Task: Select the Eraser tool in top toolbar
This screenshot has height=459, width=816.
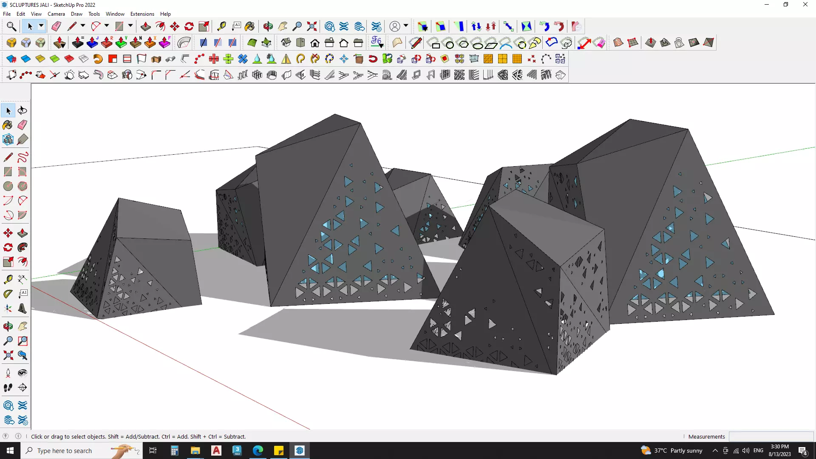Action: tap(56, 26)
